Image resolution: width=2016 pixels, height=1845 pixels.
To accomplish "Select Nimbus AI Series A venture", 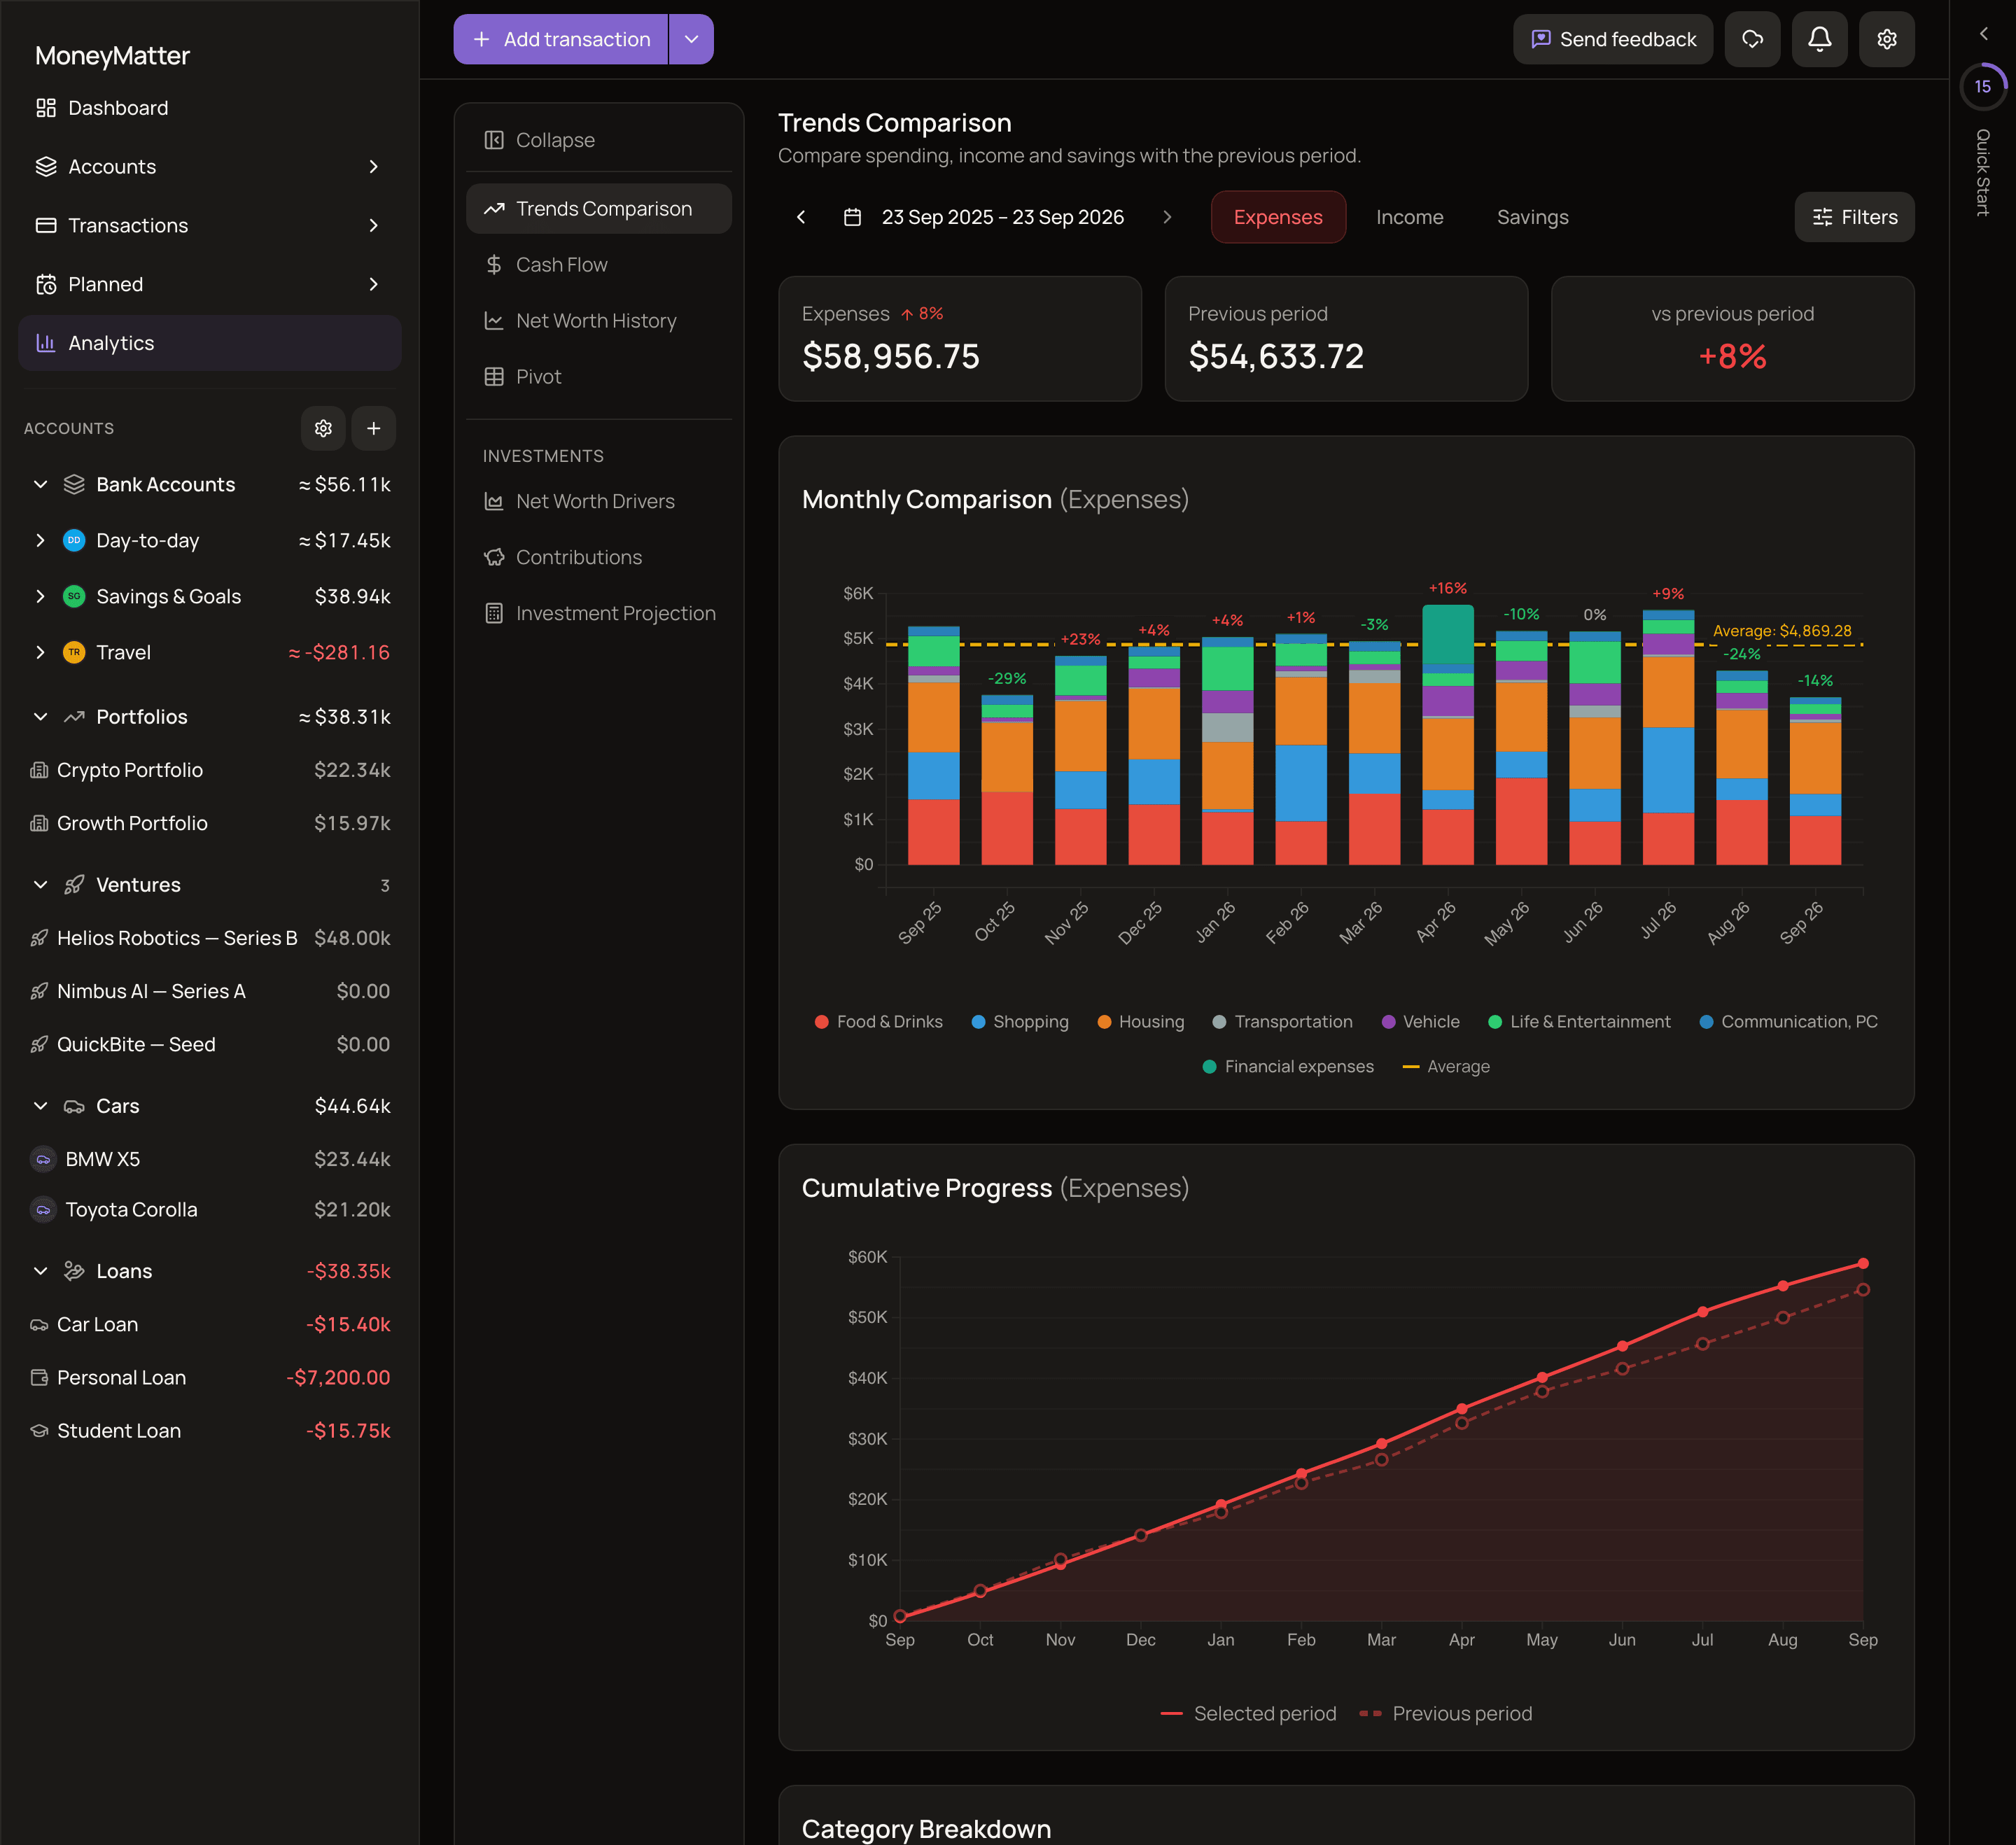I will [209, 991].
